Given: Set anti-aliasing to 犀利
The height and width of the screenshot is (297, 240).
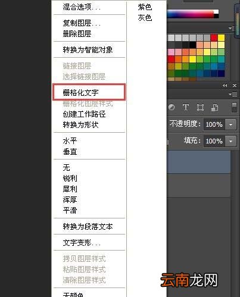Looking at the screenshot, I should pos(70,189).
